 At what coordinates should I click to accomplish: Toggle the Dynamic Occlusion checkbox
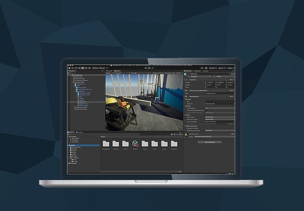(206, 128)
